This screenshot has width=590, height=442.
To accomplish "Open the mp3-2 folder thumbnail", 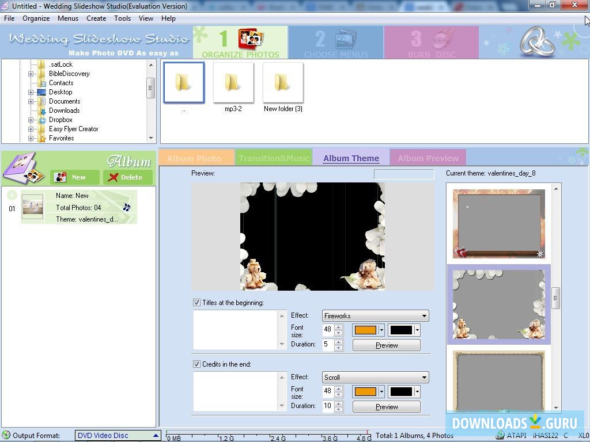I will (233, 83).
